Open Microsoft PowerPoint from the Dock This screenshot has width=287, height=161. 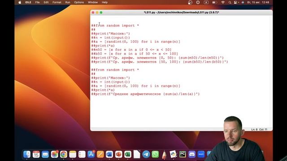118,154
